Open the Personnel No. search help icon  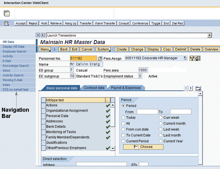[100, 58]
